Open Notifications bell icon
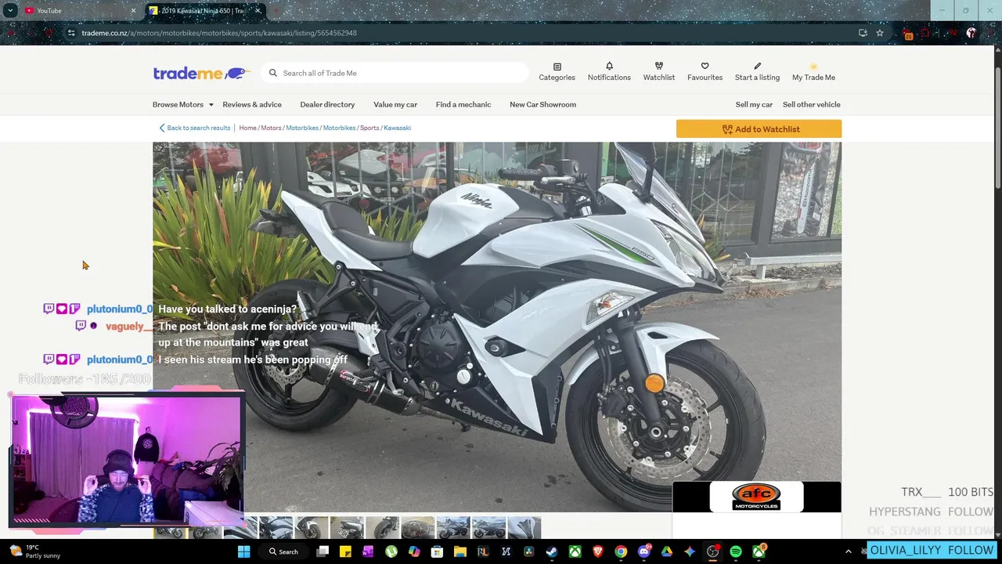 tap(609, 72)
